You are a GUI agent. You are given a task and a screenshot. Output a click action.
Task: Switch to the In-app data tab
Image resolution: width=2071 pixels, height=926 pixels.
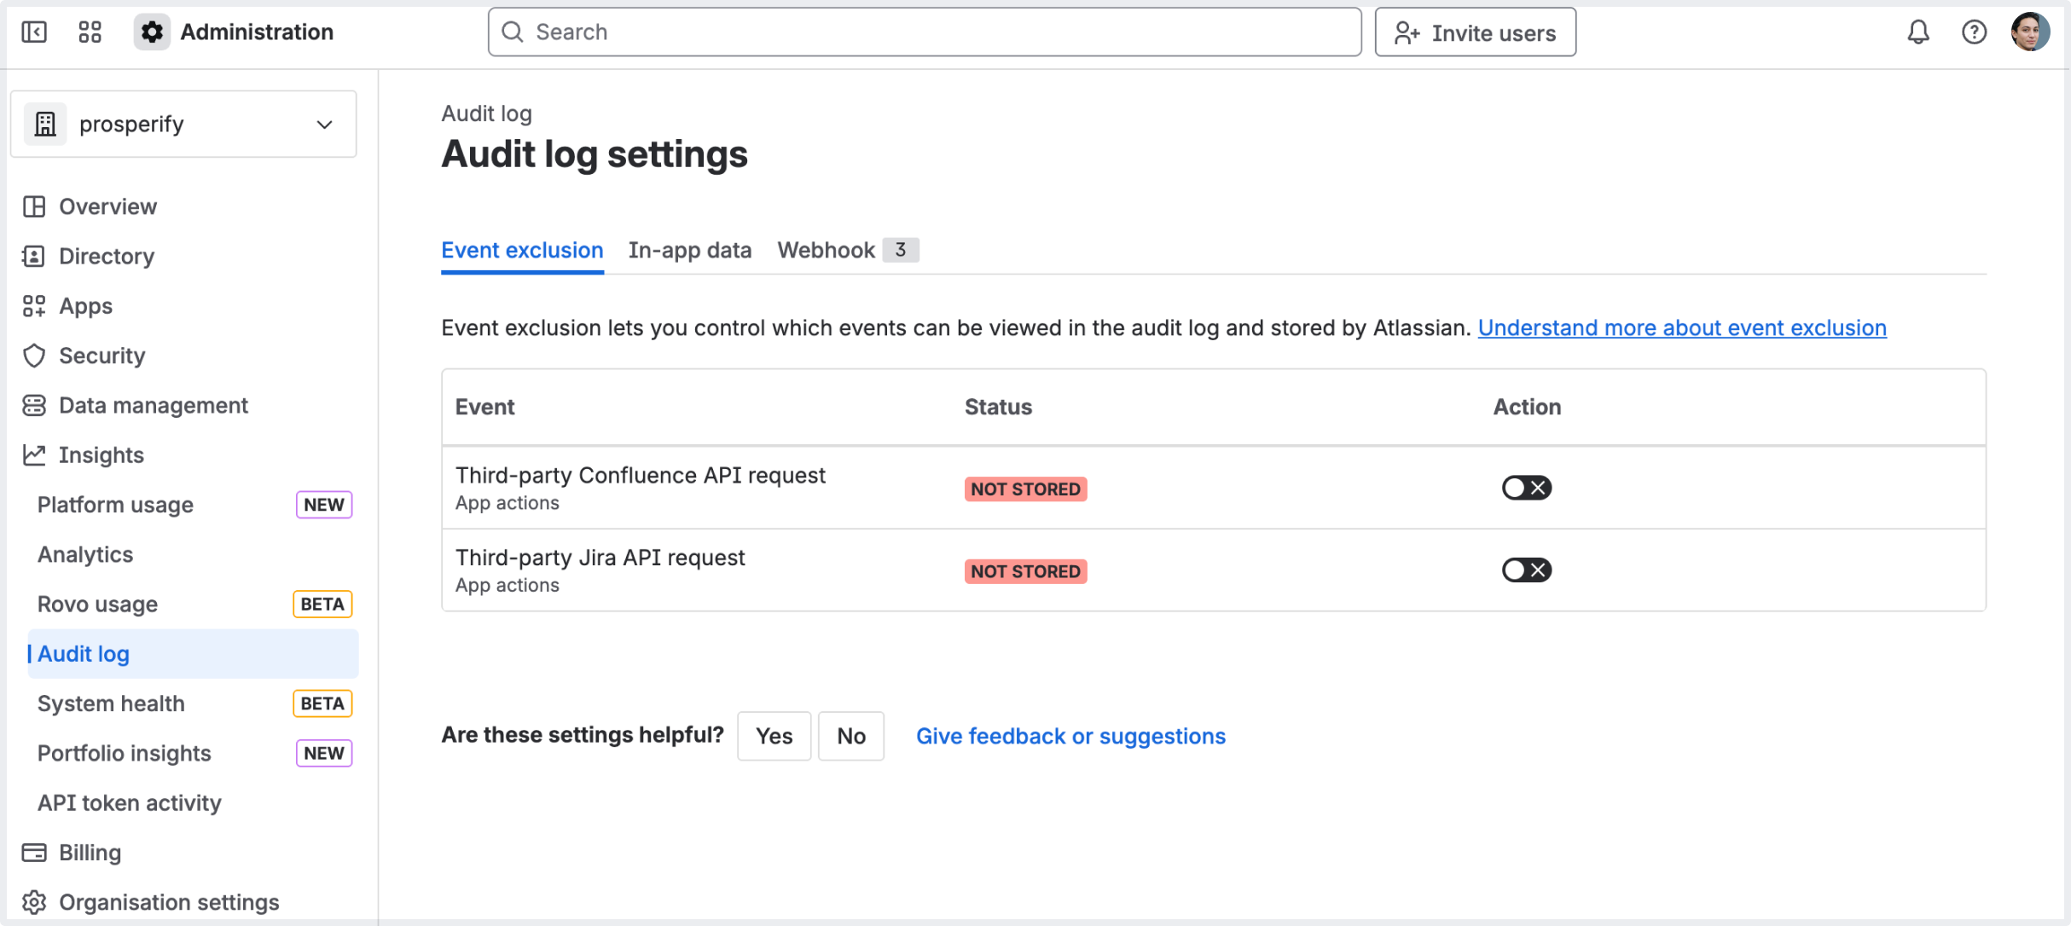click(689, 250)
